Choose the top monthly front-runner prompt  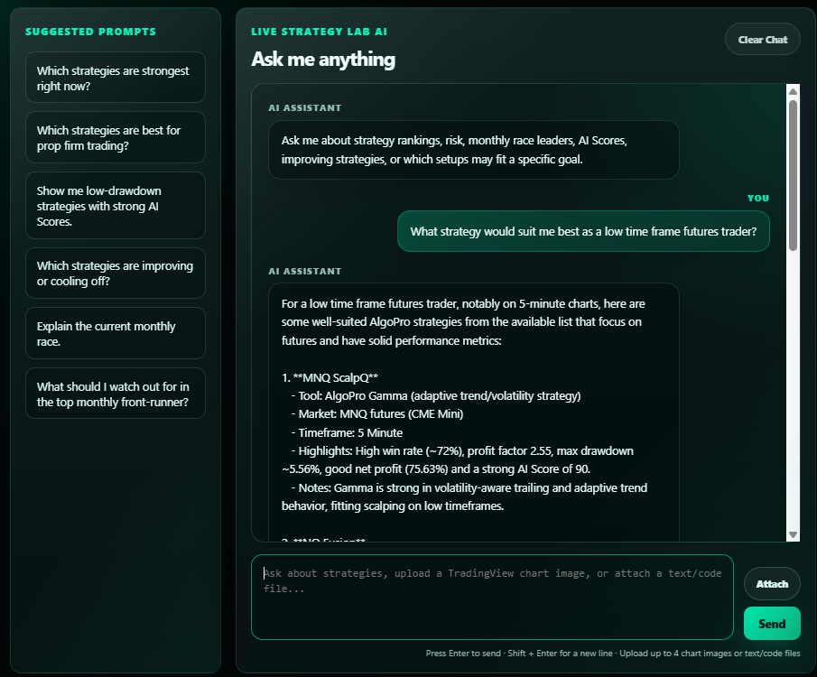coord(116,394)
